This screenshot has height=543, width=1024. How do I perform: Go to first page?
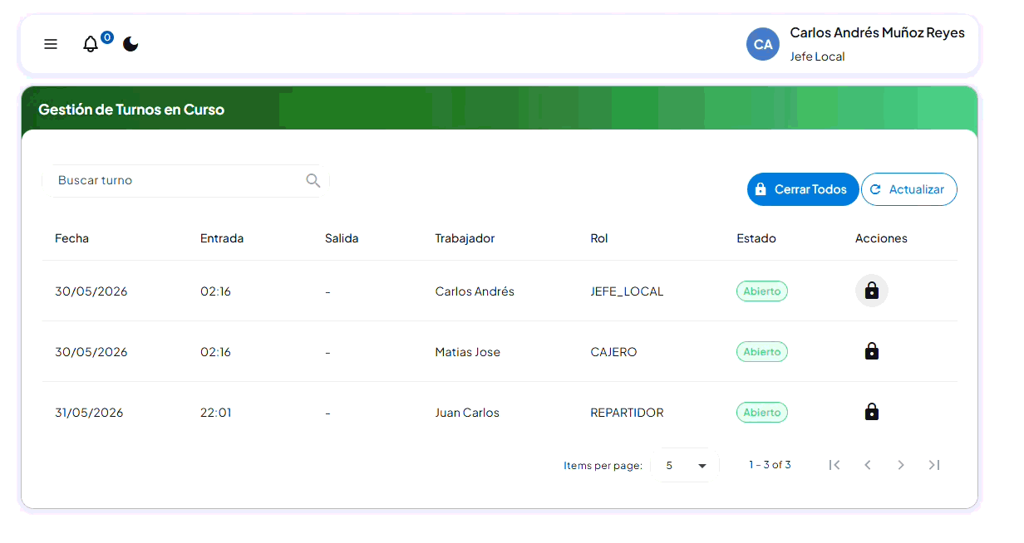(834, 465)
